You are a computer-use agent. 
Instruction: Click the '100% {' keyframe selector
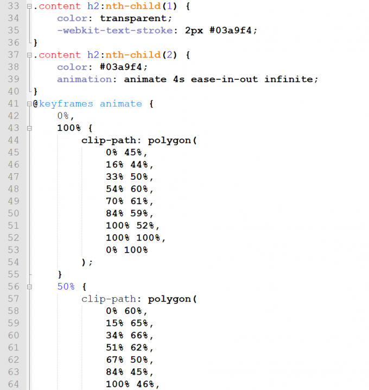click(75, 128)
